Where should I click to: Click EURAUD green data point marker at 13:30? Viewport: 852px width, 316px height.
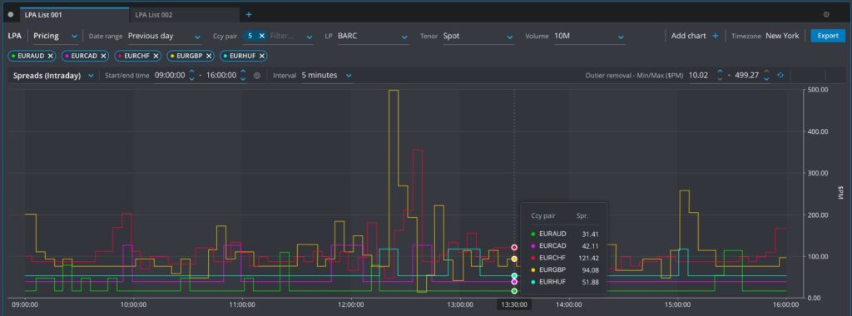point(514,291)
